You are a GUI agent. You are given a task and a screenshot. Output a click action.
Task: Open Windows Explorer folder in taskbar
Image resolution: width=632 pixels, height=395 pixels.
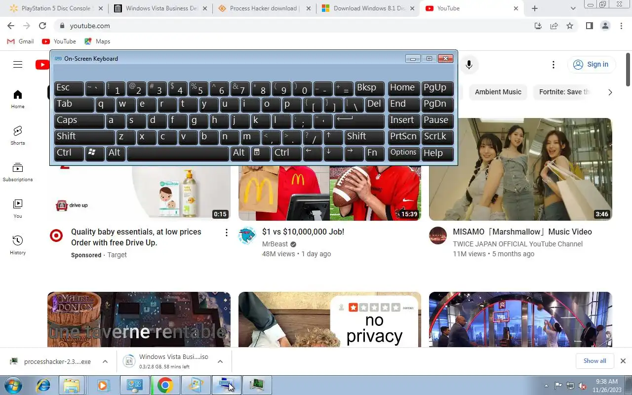coord(72,385)
